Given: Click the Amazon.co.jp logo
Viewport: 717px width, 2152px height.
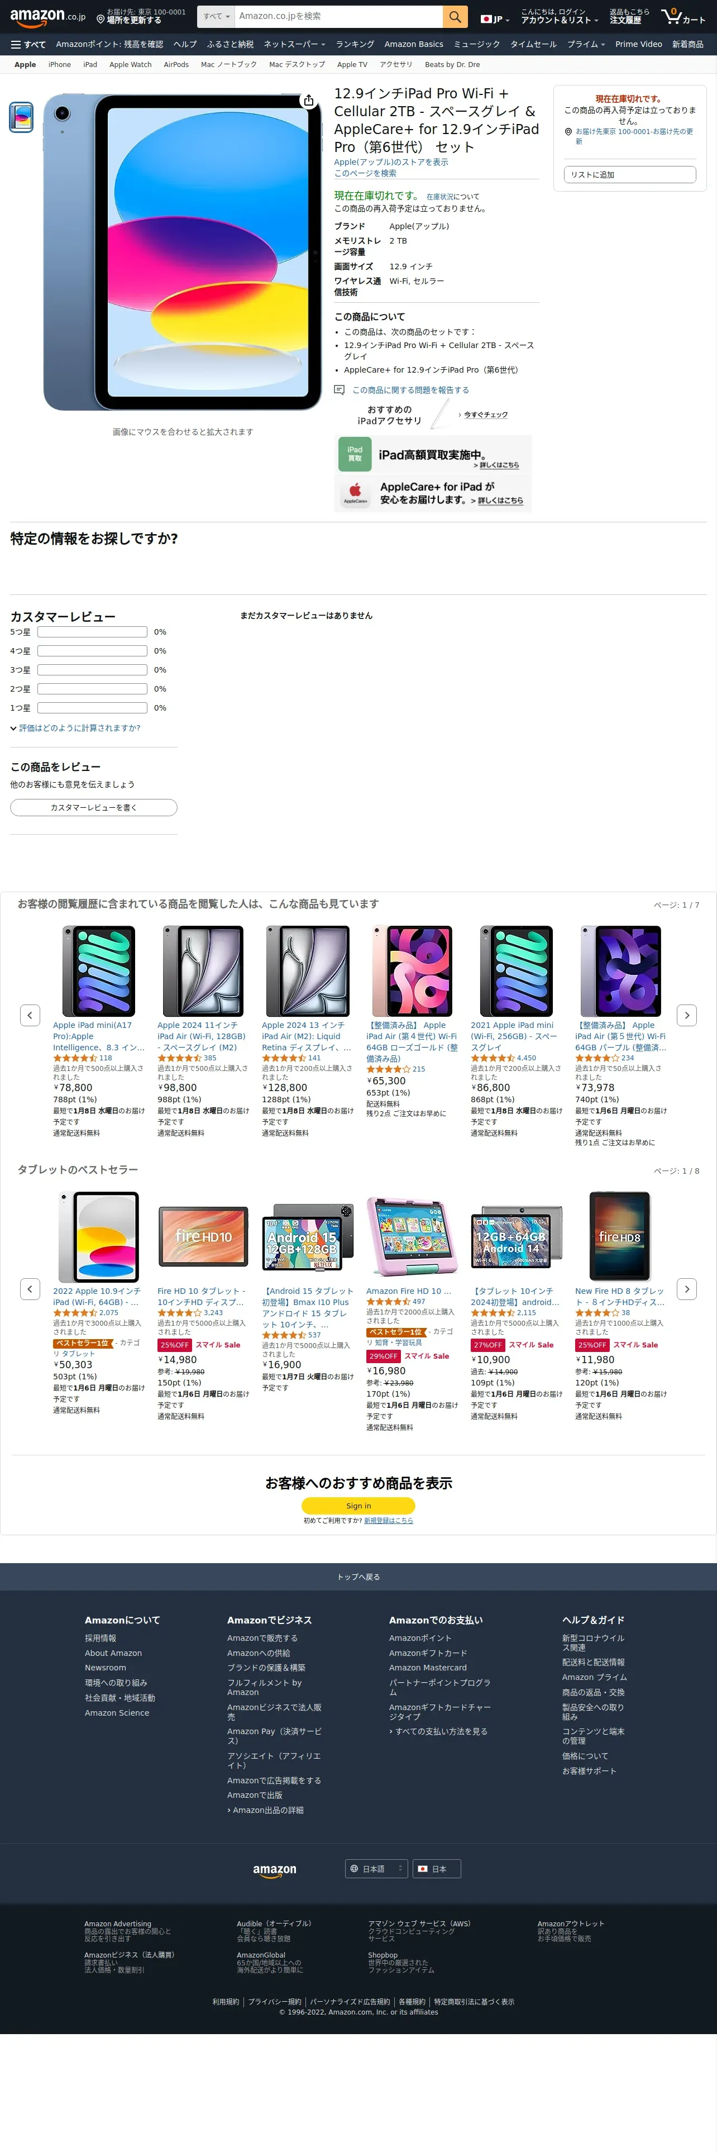Looking at the screenshot, I should 47,17.
